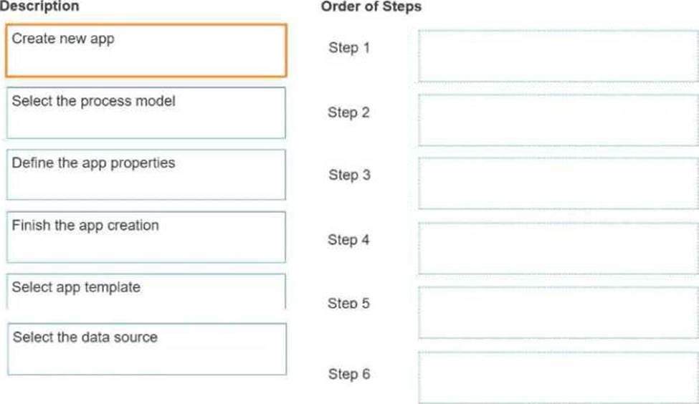The image size is (699, 404).
Task: Choose the Step 4 drop area
Action: pos(557,248)
